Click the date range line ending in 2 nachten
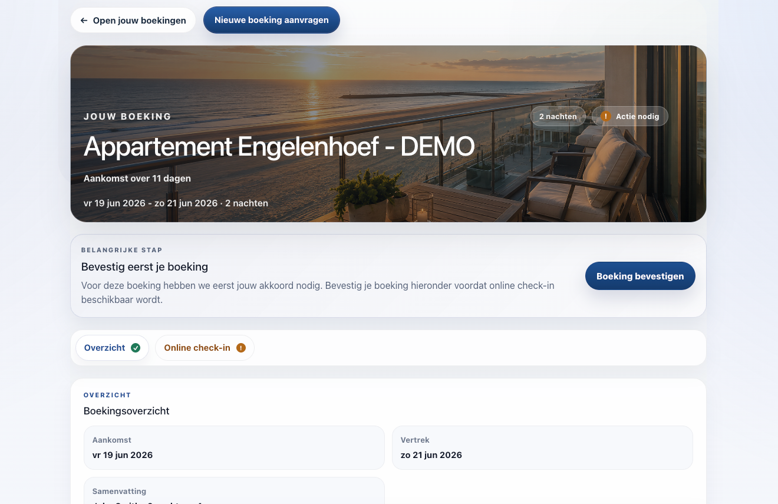The width and height of the screenshot is (778, 504). [176, 203]
